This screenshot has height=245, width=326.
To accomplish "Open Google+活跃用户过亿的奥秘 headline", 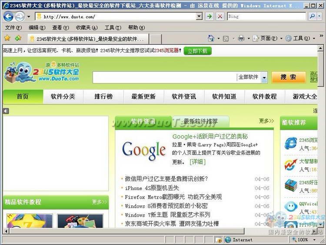I will pyautogui.click(x=210, y=137).
